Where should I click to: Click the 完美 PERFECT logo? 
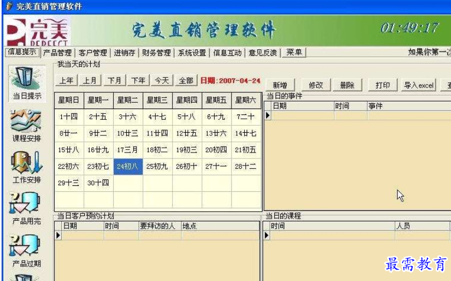pyautogui.click(x=38, y=31)
